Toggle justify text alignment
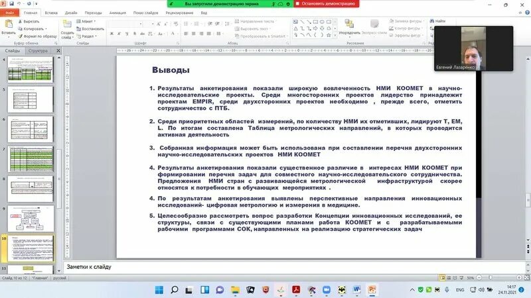This screenshot has width=531, height=298. pos(209,34)
